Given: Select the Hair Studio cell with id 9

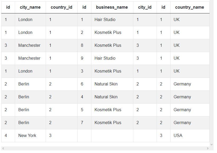Looking at the screenshot, I should pos(105,58).
